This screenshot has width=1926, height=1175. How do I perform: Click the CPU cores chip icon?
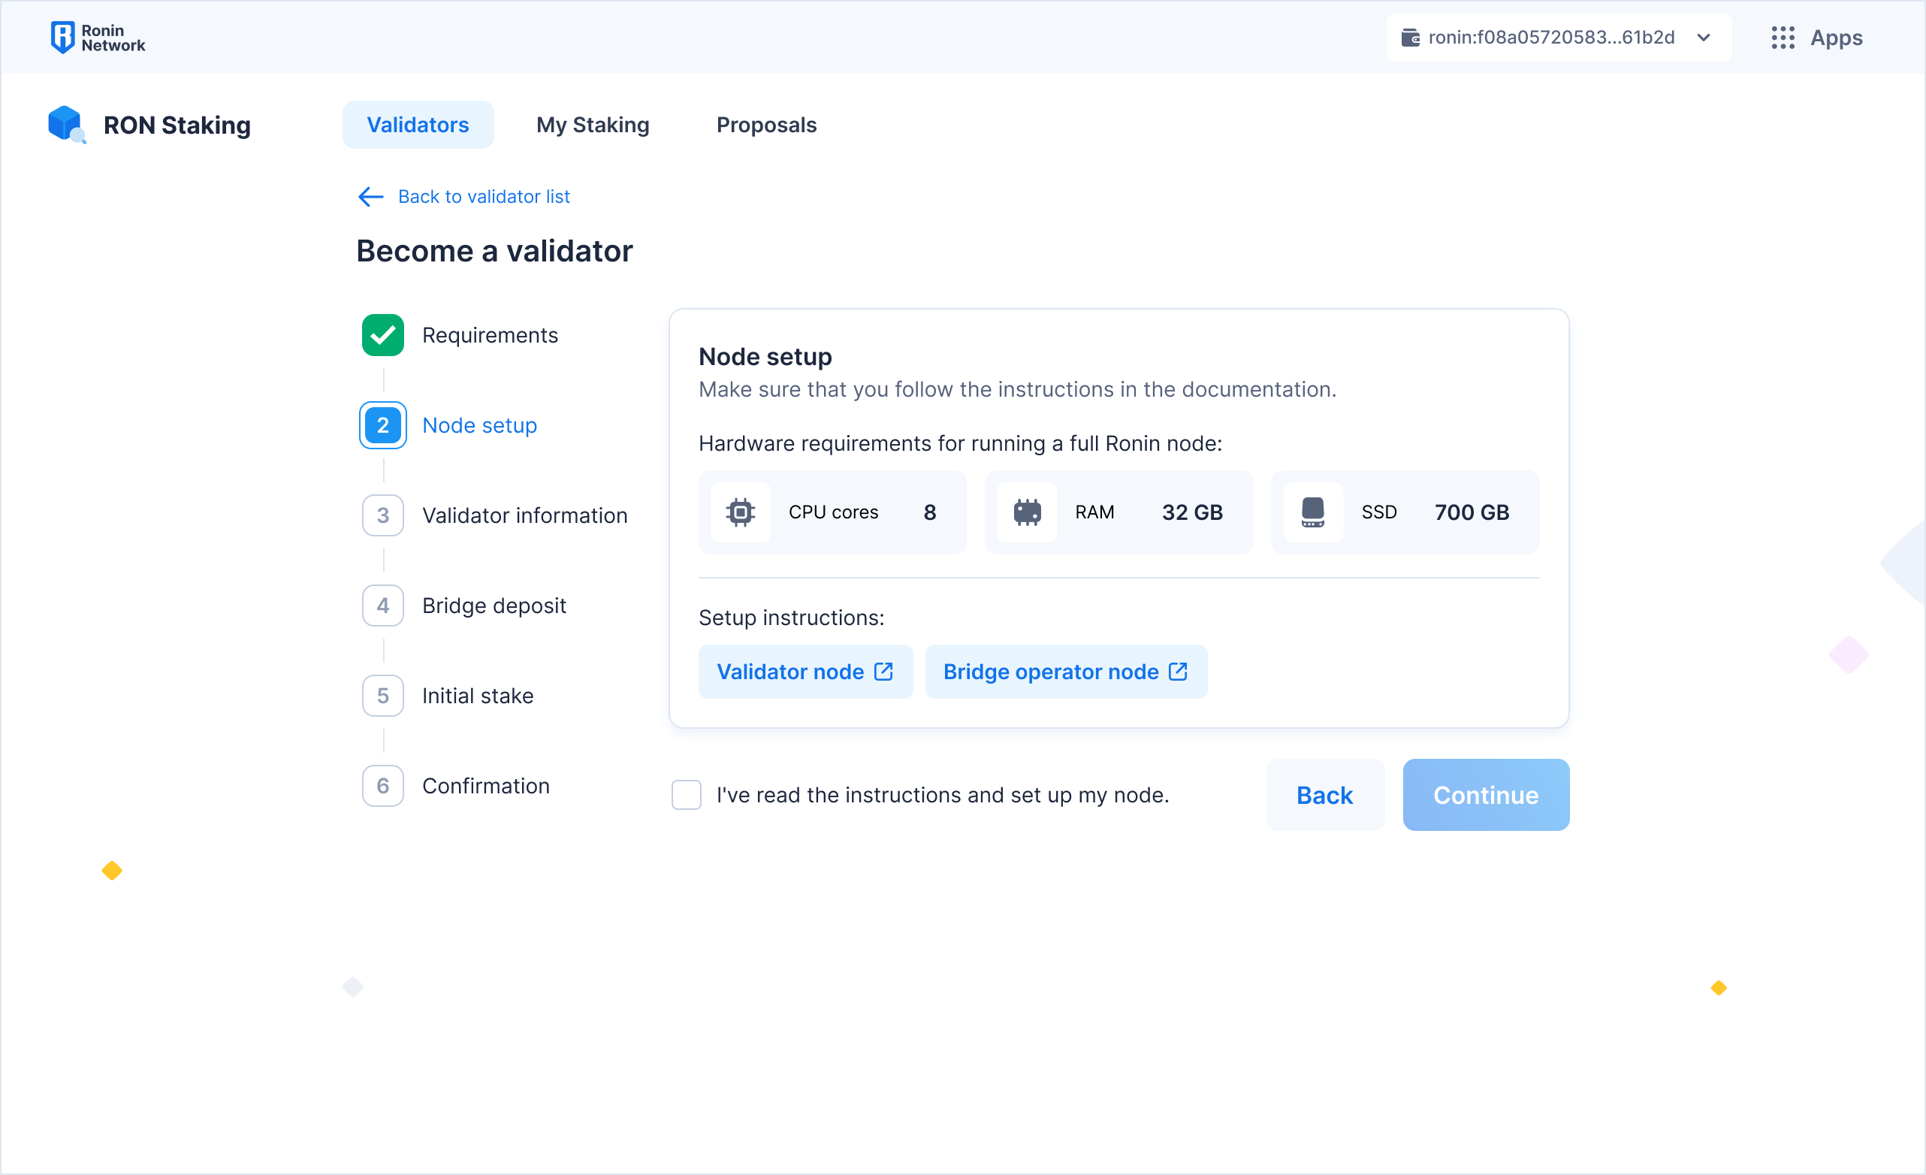740,513
